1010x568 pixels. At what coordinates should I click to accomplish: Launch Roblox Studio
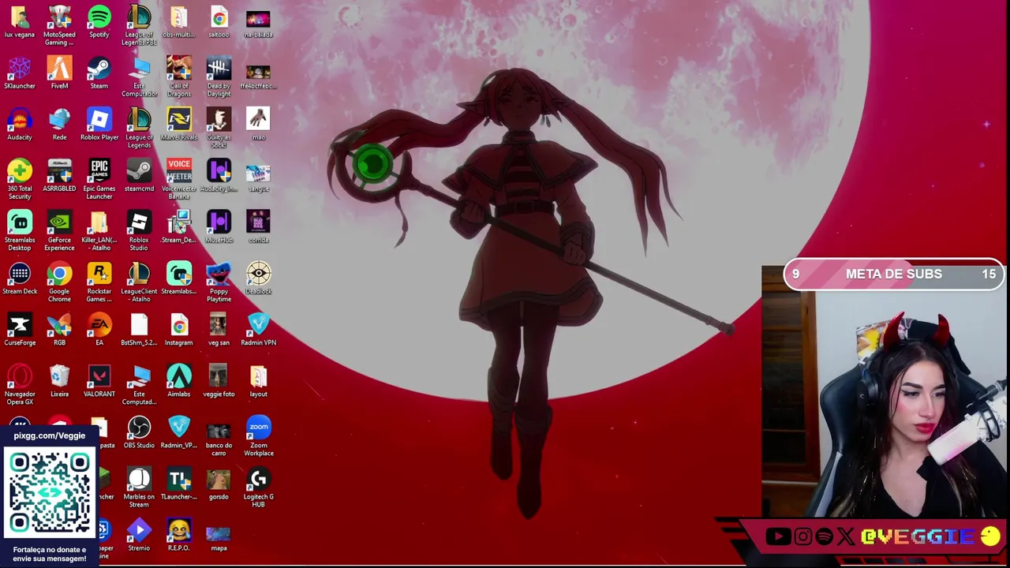coord(139,230)
